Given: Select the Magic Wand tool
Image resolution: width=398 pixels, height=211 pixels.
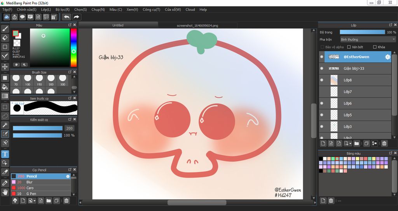Looking at the screenshot, I should click(x=5, y=125).
